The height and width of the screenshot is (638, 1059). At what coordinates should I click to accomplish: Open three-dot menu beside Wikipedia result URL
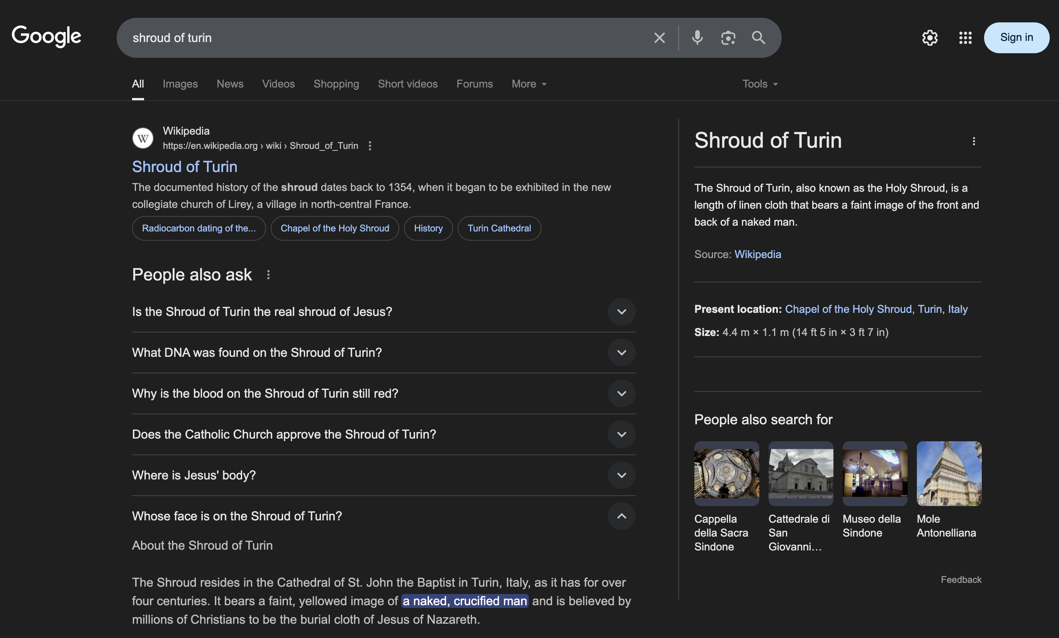pyautogui.click(x=370, y=146)
